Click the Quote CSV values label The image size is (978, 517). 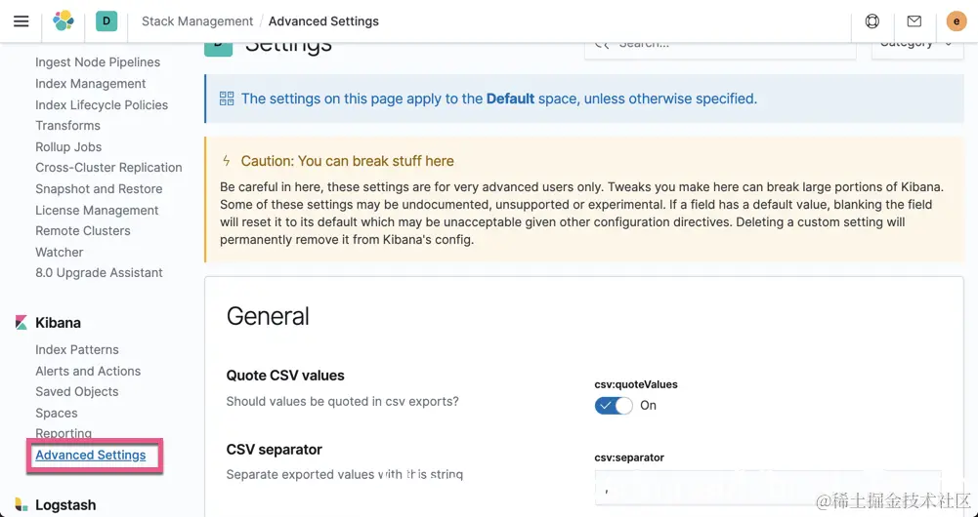pyautogui.click(x=285, y=376)
